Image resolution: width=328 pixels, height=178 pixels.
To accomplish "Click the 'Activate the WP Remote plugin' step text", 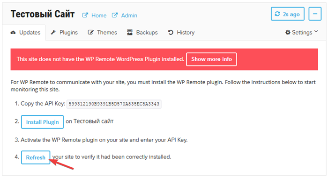I will point(104,140).
